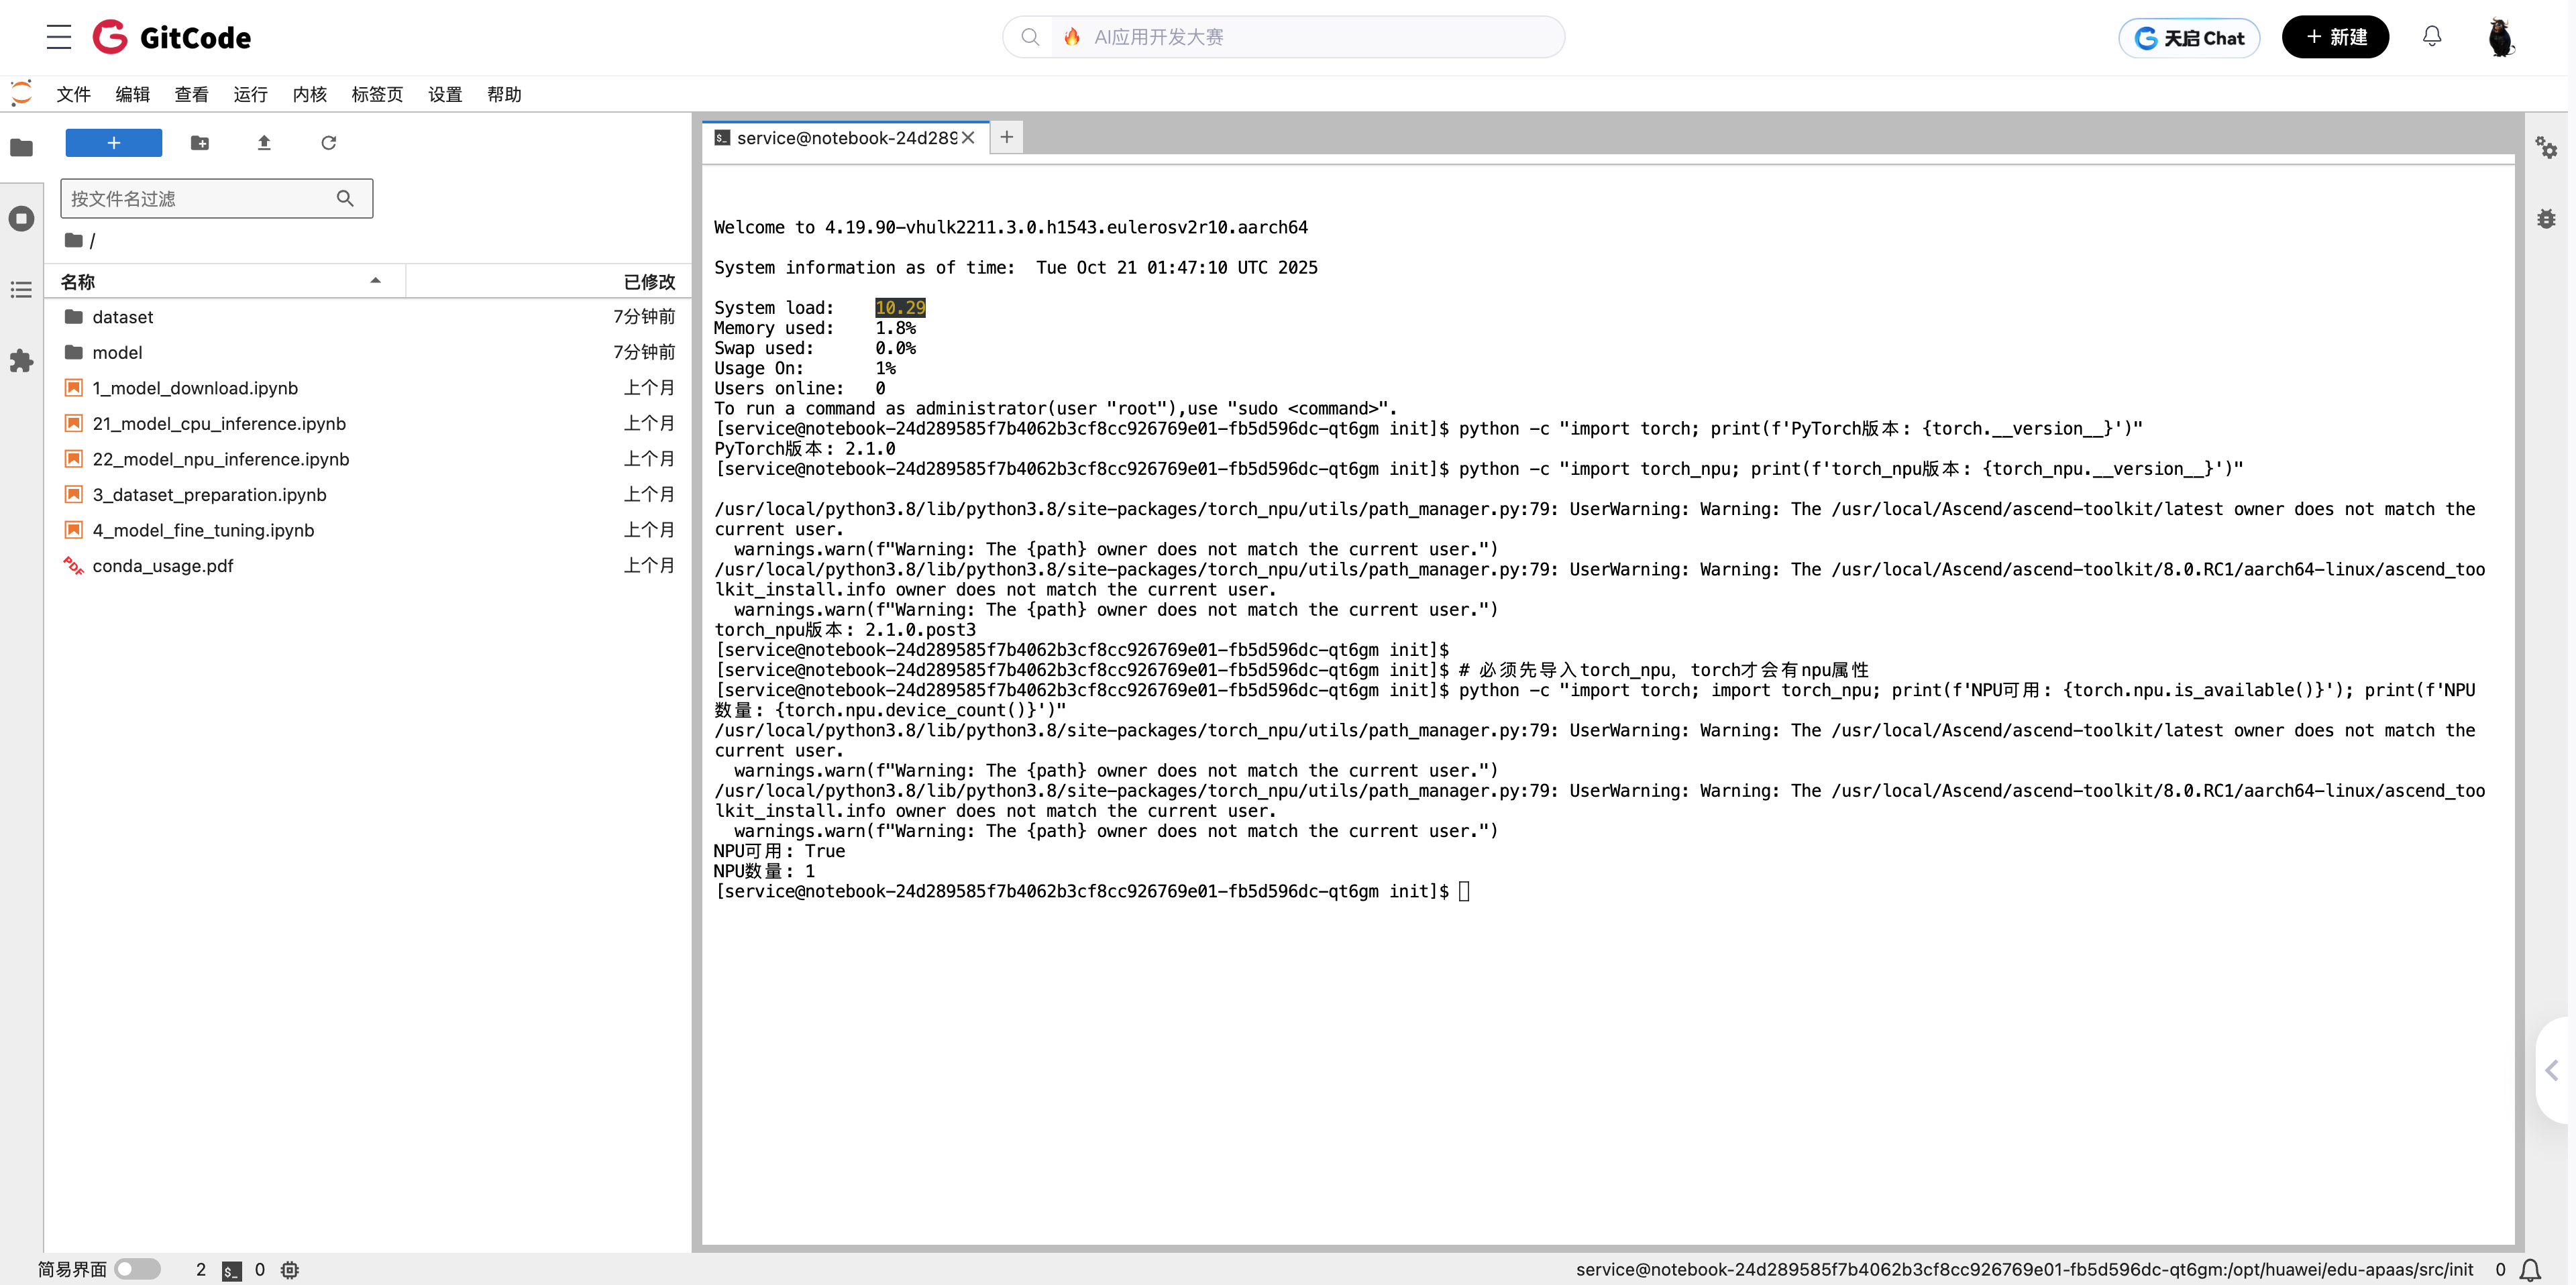Screen dimensions: 2576x1285
Task: Open the property inspector gears icon
Action: [2546, 148]
